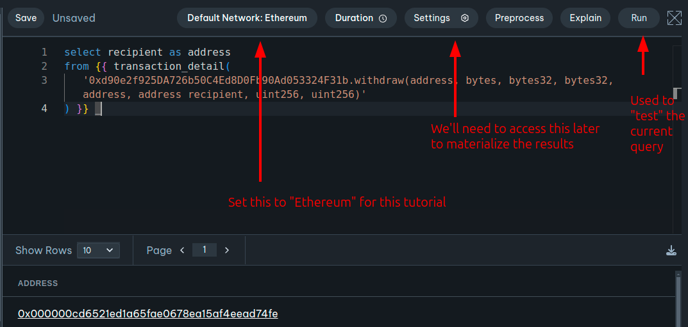Place cursor on editor line 4

(x=256, y=109)
